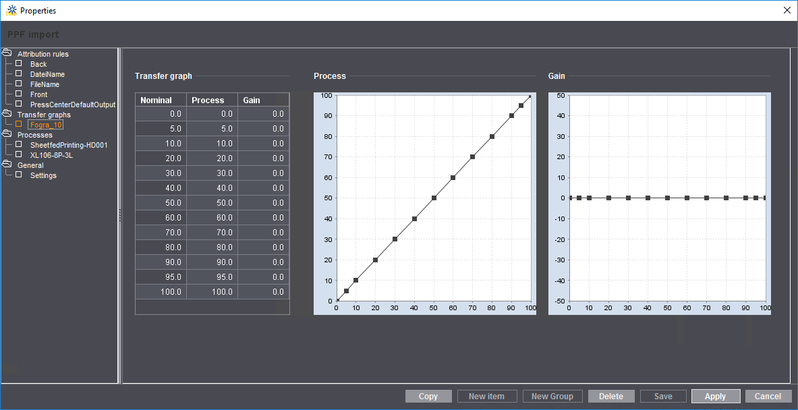Click the Gain graph point at 70
Image resolution: width=798 pixels, height=410 pixels.
(706, 198)
